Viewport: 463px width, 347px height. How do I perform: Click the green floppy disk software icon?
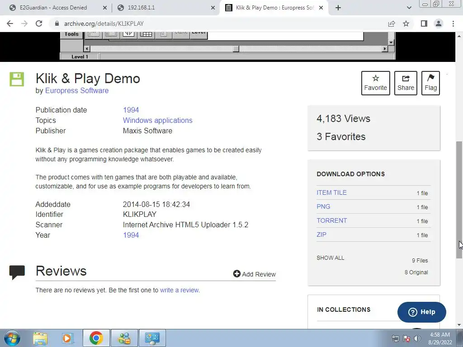point(17,79)
